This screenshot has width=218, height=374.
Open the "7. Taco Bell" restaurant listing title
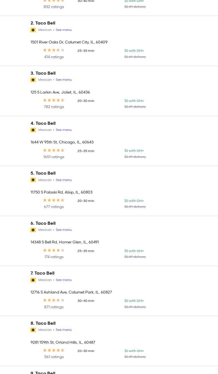tap(42, 273)
